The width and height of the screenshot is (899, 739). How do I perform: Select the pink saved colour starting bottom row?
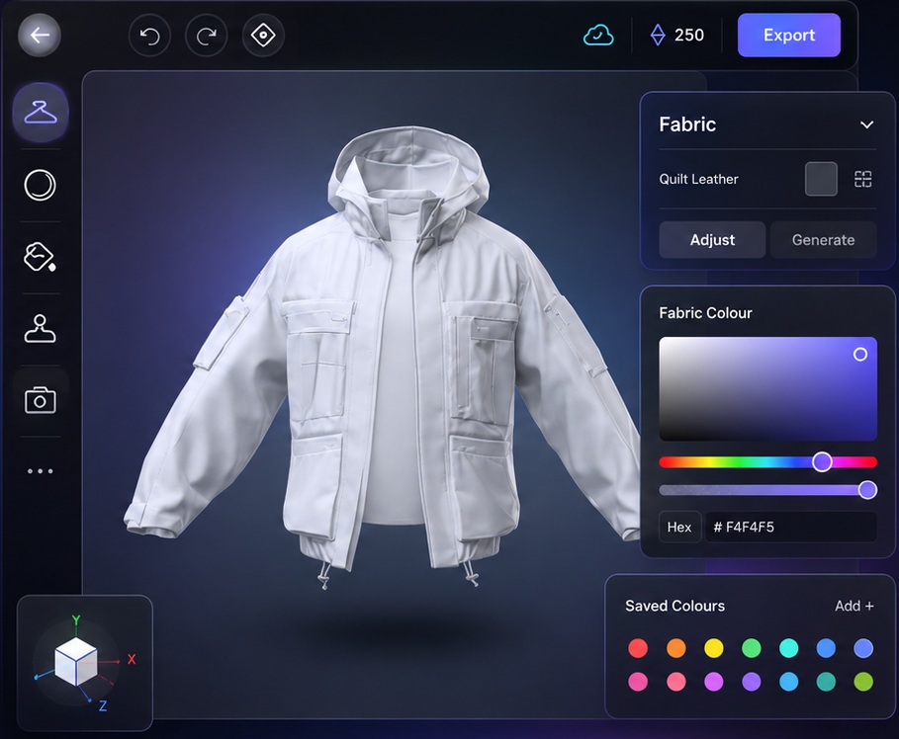638,682
